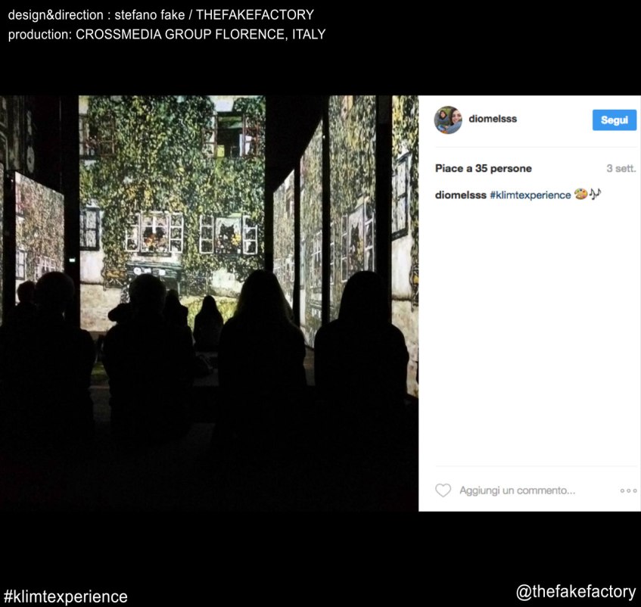Like the post with the heart icon
The image size is (641, 607).
443,490
